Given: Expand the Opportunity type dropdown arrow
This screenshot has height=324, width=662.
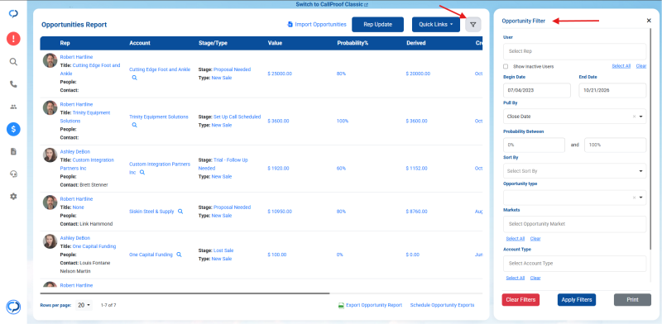Looking at the screenshot, I should (640, 198).
